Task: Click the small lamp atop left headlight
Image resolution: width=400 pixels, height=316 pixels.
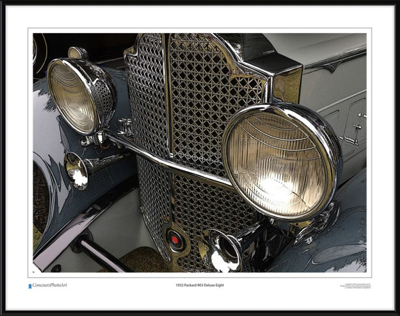Action: click(x=77, y=52)
